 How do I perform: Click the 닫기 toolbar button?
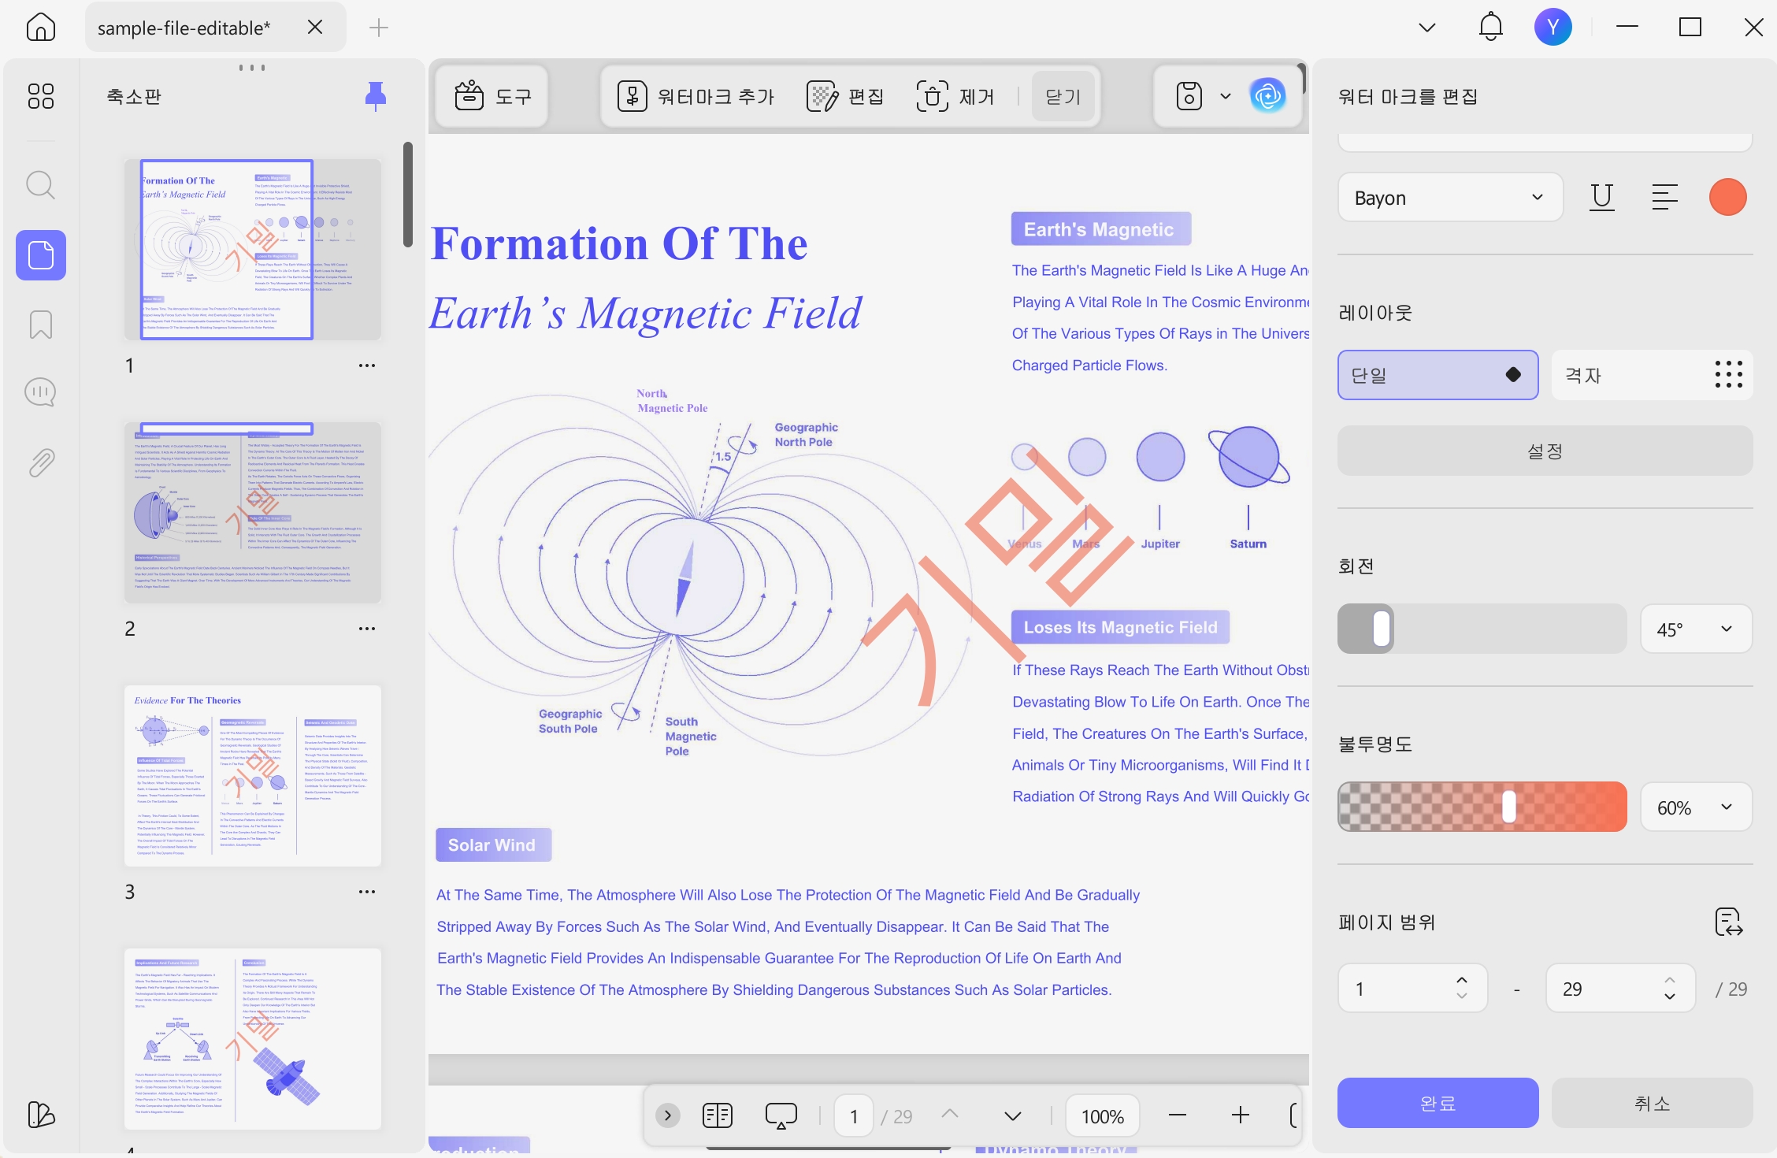pyautogui.click(x=1063, y=96)
